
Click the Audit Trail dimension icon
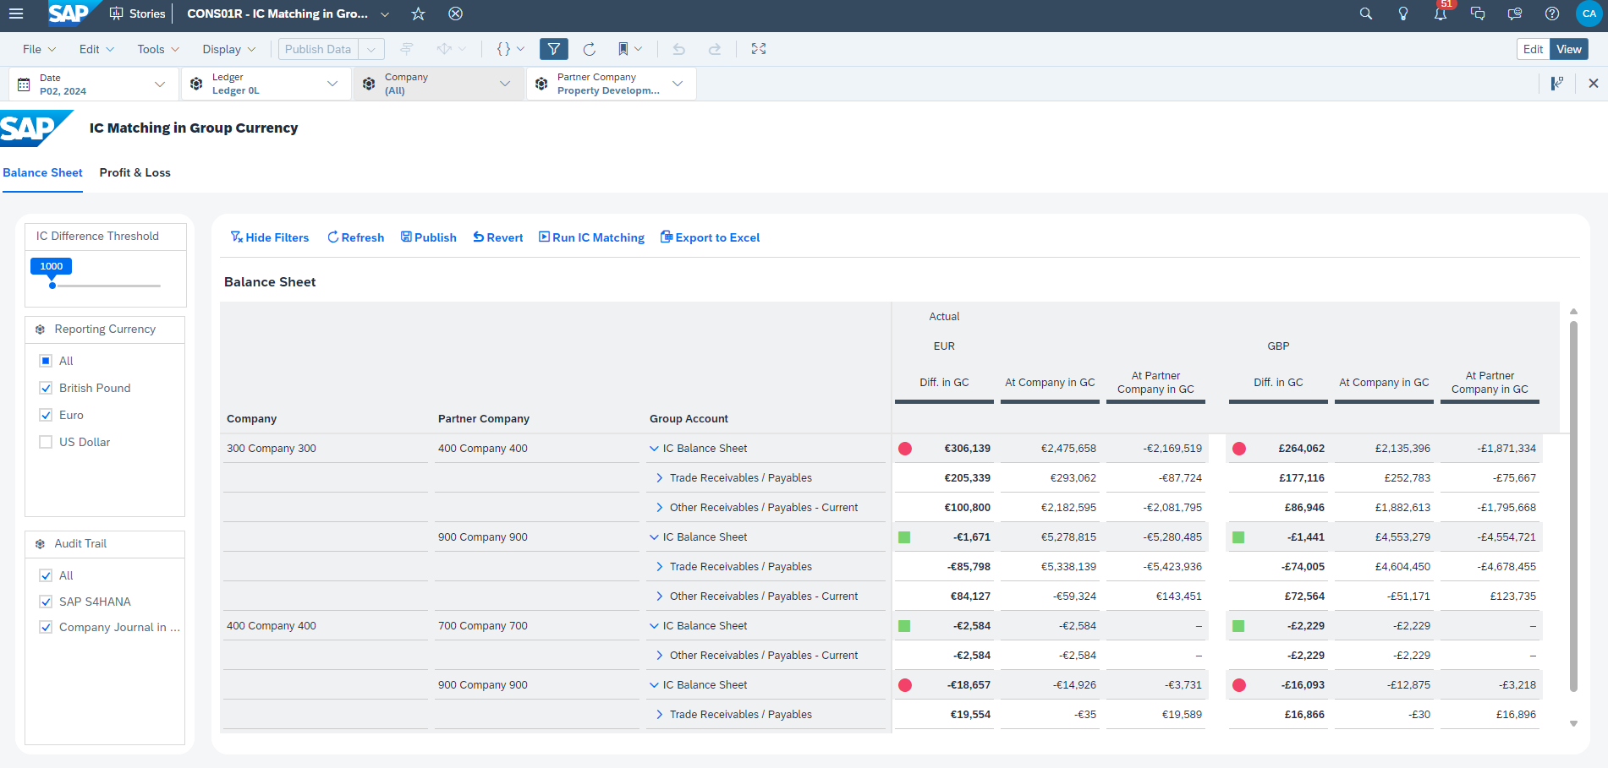coord(40,544)
